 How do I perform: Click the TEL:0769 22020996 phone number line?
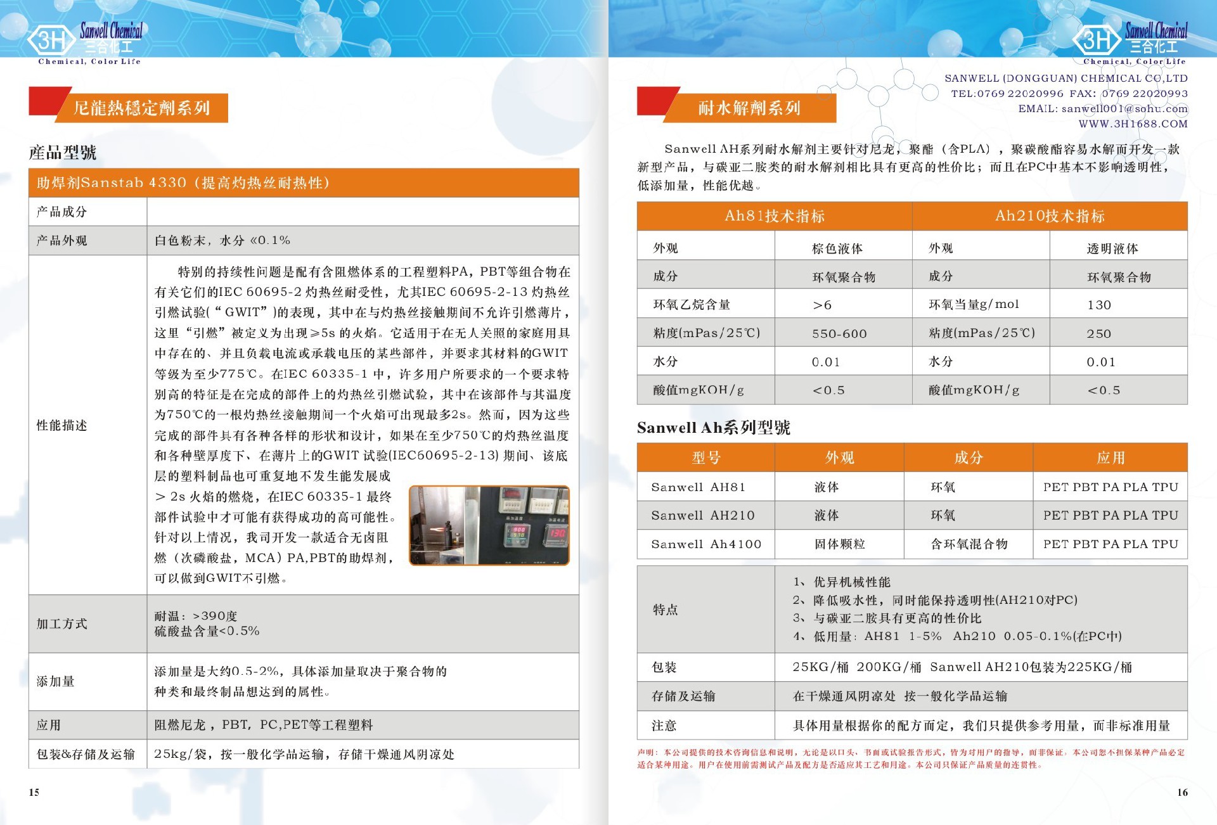pos(1007,94)
